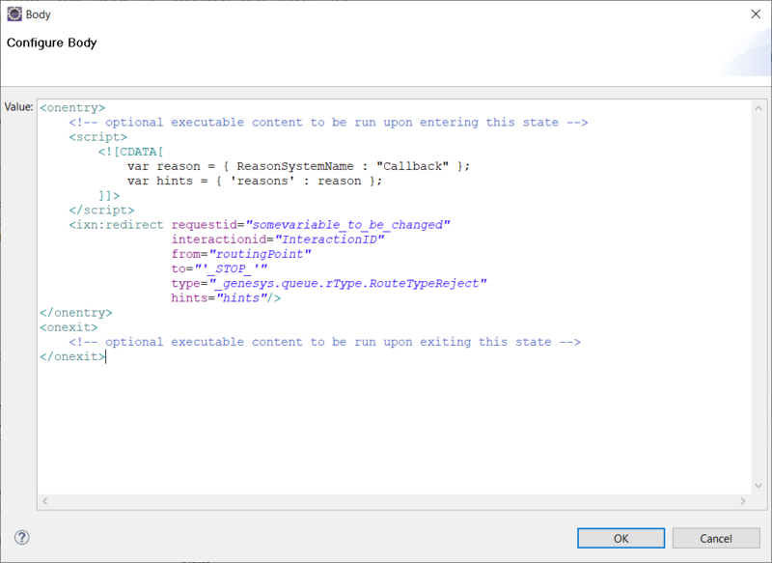Screen dimensions: 772x563
Task: Close the Body dialog window
Action: click(x=756, y=14)
